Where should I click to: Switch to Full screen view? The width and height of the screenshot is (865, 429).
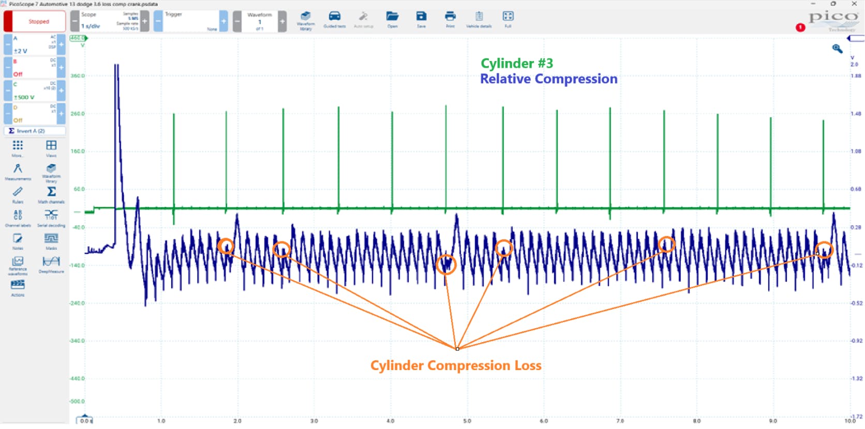(x=508, y=19)
